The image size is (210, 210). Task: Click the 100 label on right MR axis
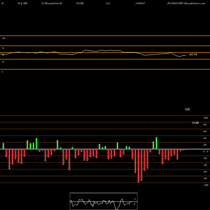[x=205, y=118]
